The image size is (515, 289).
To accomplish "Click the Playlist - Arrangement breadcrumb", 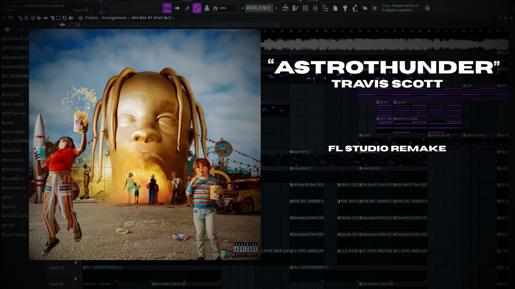I will [x=105, y=18].
